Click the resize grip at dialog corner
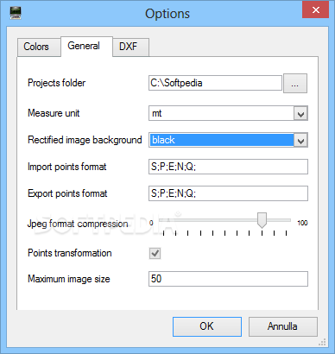The height and width of the screenshot is (354, 335). pos(322,342)
